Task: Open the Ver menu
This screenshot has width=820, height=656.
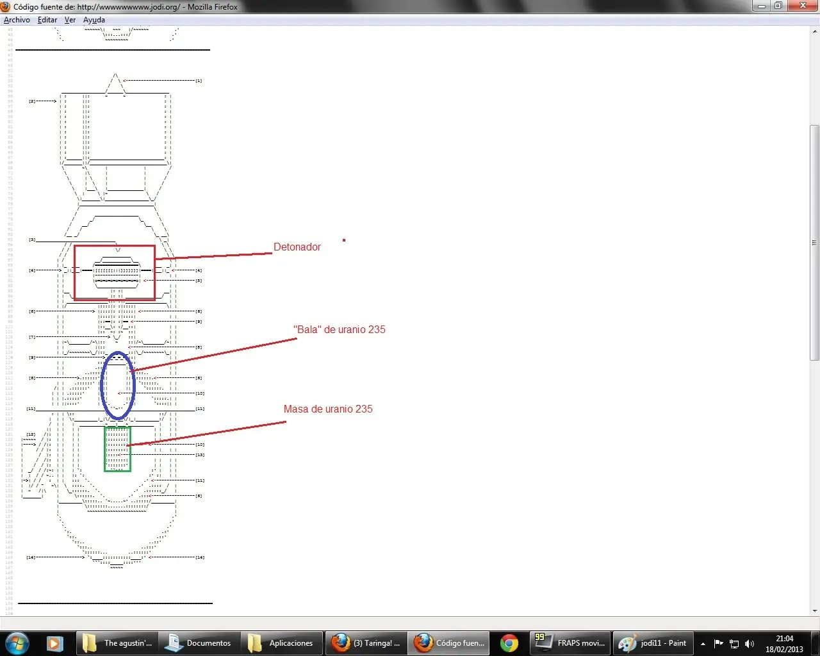Action: (70, 20)
